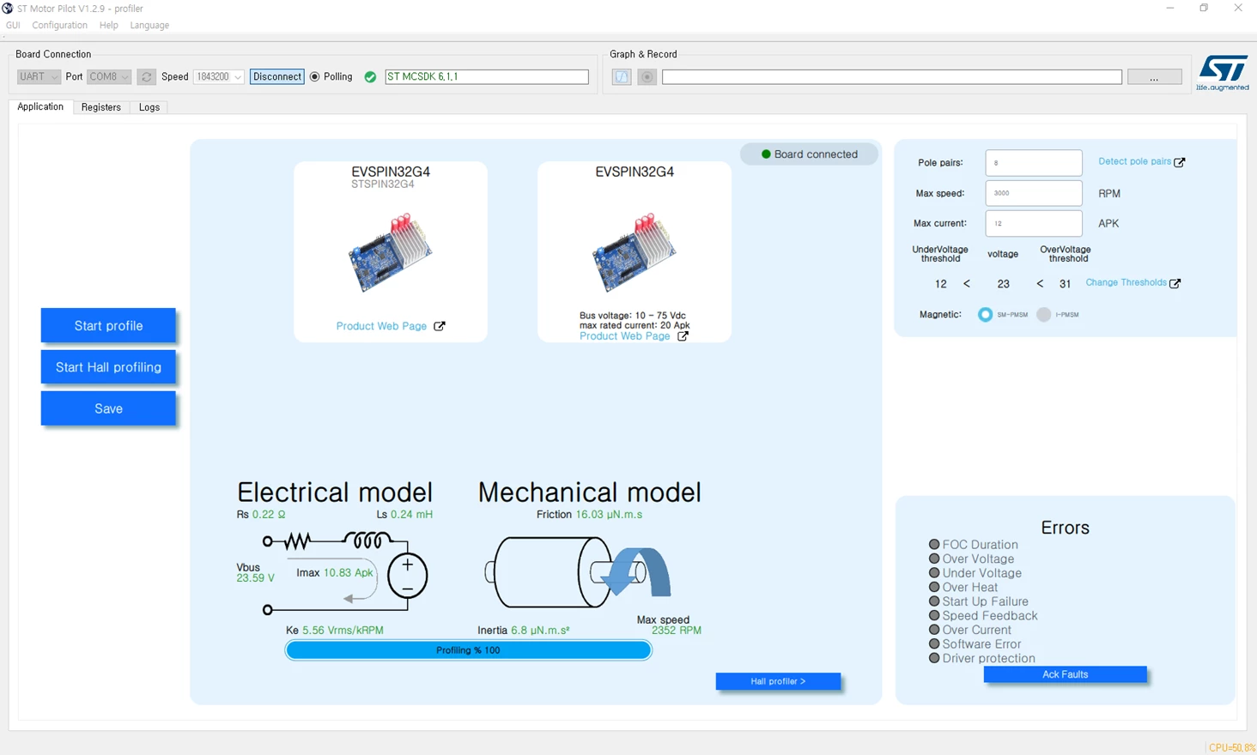Click the voltage source symbol in circuit
1257x755 pixels.
(407, 576)
